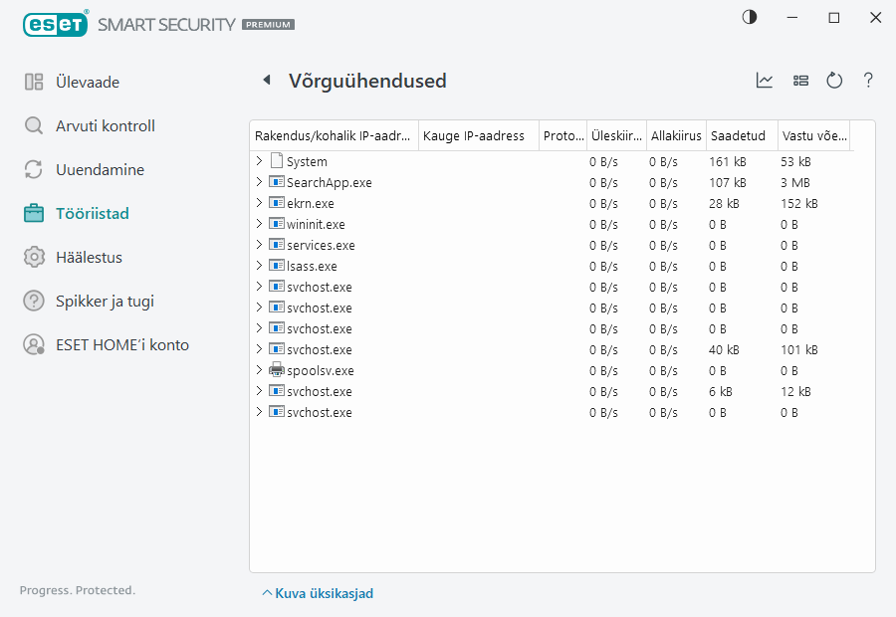This screenshot has height=617, width=896.
Task: Click Kuva üksikasjad link
Action: 318,593
